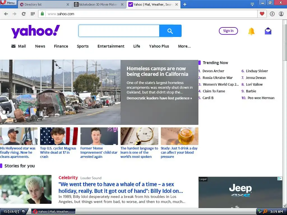Select trending topic Pee-wee Herman

(x=261, y=98)
